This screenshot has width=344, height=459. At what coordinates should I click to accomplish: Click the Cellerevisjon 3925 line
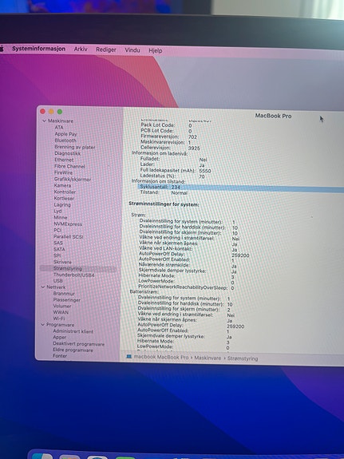coord(170,148)
